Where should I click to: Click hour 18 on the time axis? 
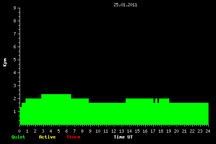tap(161, 131)
